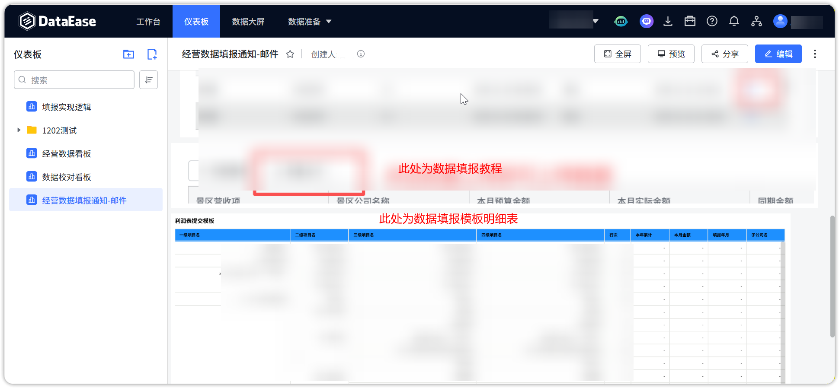839x388 pixels.
Task: Click the 四级项目名 column header
Action: (540, 235)
